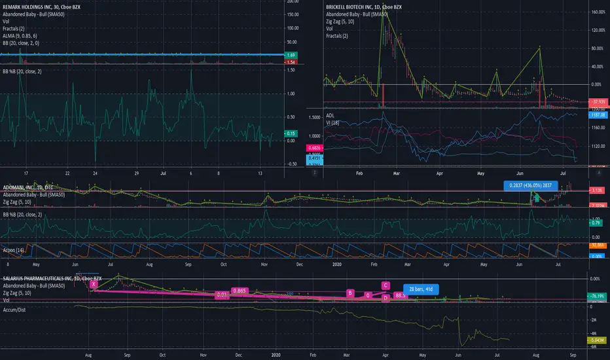Viewport: 610px width, 360px height.
Task: Click the Z timezone button under Brickell chart
Action: 315,172
